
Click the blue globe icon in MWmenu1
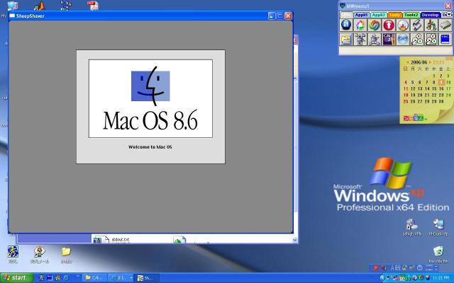tap(403, 40)
